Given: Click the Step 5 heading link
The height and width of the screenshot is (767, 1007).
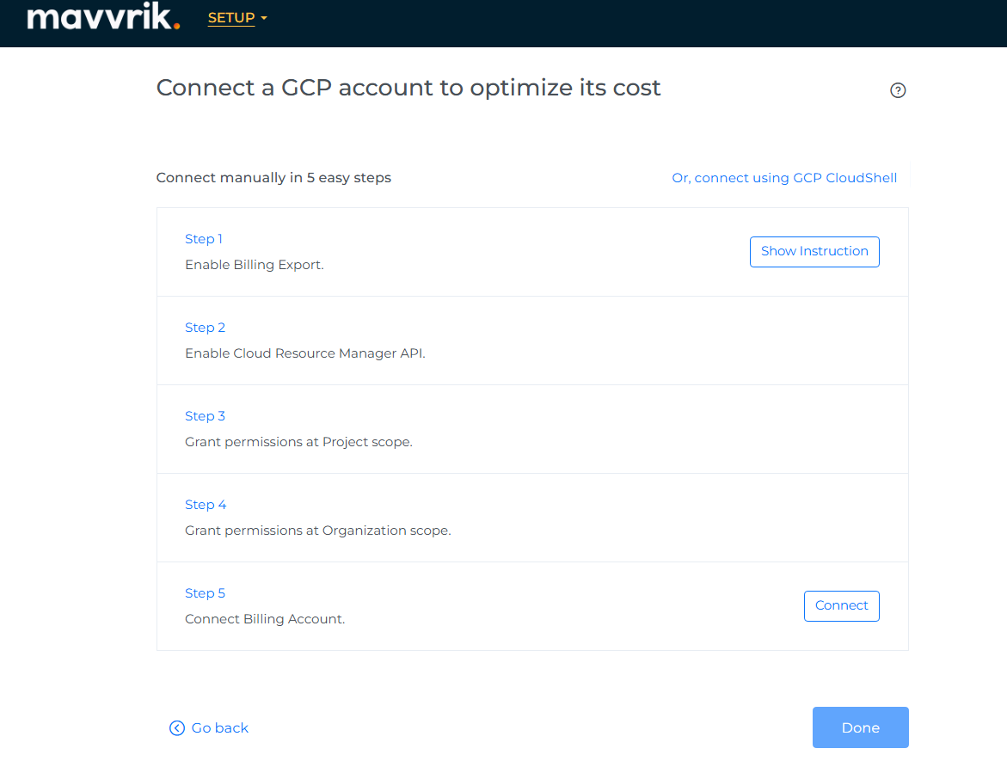Looking at the screenshot, I should pos(205,593).
